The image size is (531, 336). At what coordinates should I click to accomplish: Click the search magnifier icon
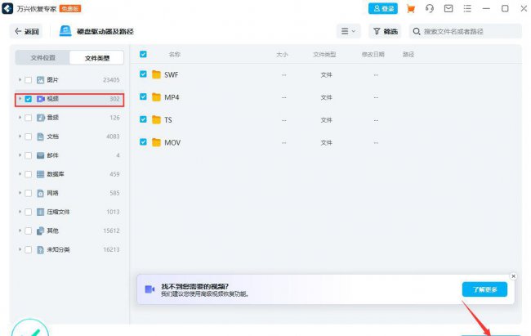pyautogui.click(x=417, y=32)
